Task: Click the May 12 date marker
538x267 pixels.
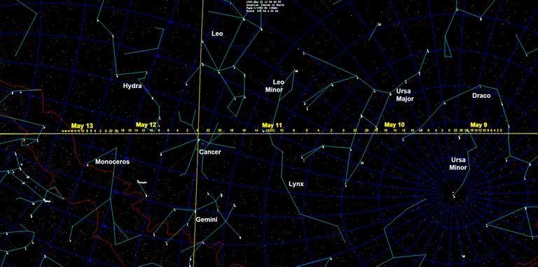Action: [146, 124]
